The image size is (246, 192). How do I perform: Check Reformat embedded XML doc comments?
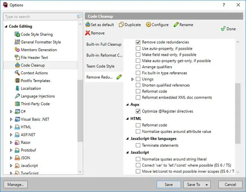click(x=138, y=97)
